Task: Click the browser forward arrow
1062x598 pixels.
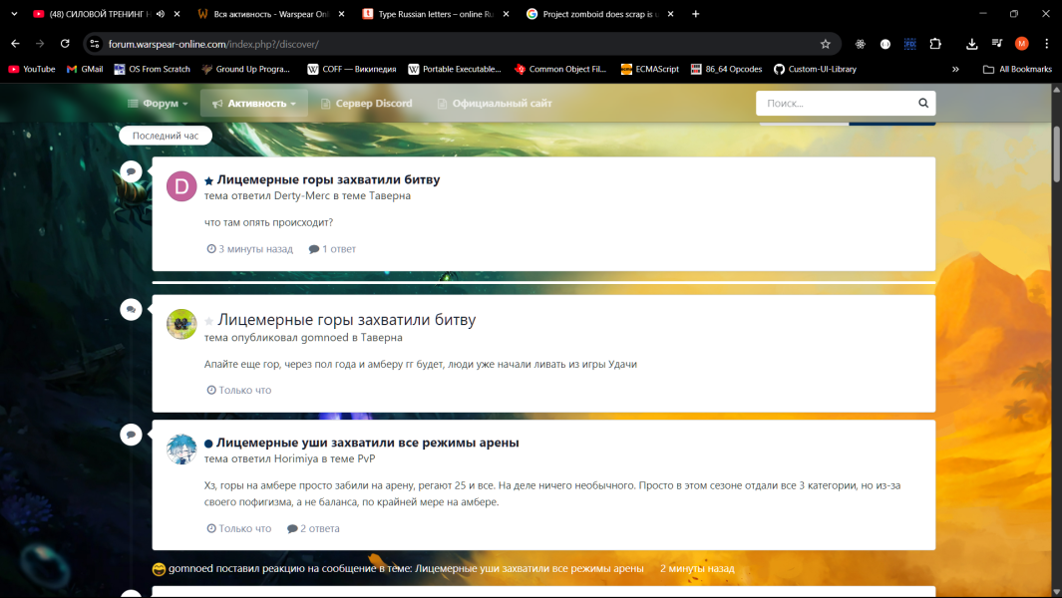Action: coord(40,44)
